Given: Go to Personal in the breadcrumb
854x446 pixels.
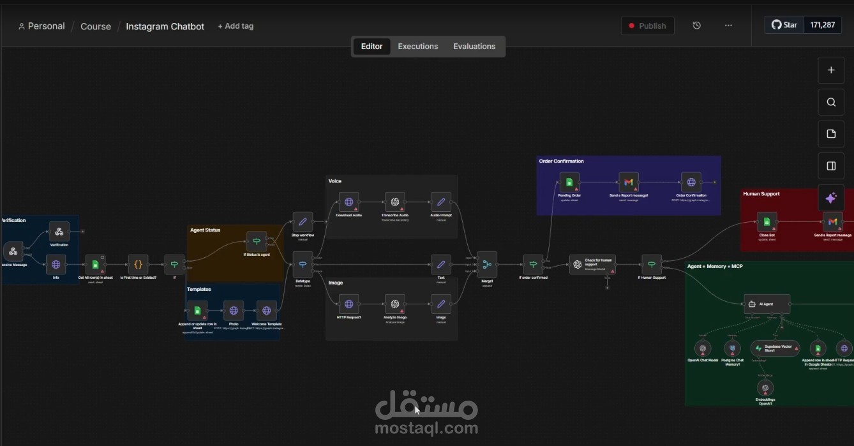Looking at the screenshot, I should [41, 26].
